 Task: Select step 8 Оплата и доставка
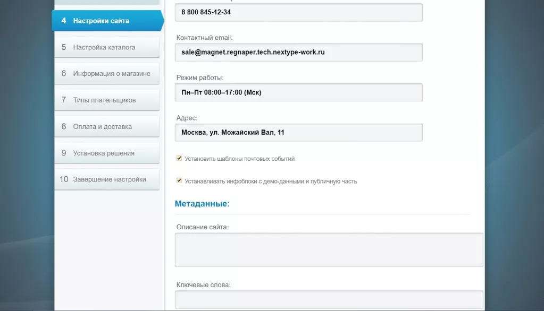107,126
